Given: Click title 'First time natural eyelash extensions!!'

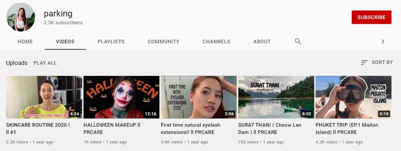Looking at the screenshot, I should click(191, 129).
